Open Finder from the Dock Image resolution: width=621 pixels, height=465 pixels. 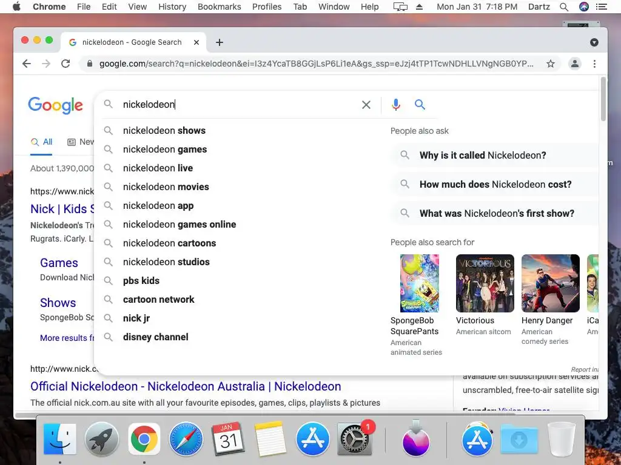pyautogui.click(x=60, y=439)
